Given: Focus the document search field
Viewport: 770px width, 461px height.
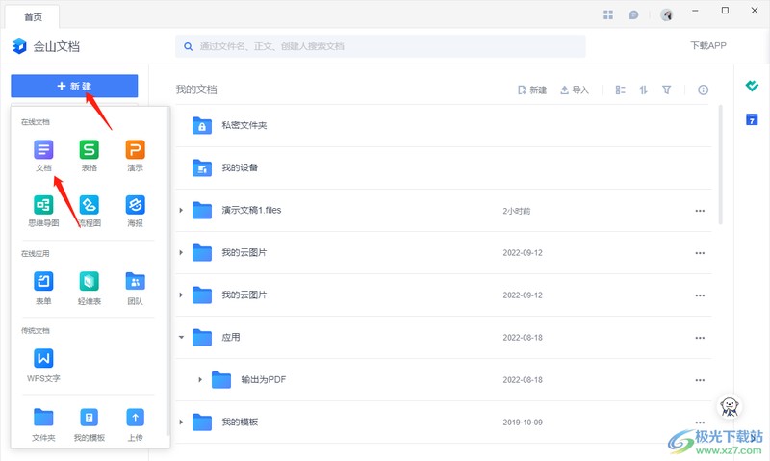Looking at the screenshot, I should [x=380, y=46].
